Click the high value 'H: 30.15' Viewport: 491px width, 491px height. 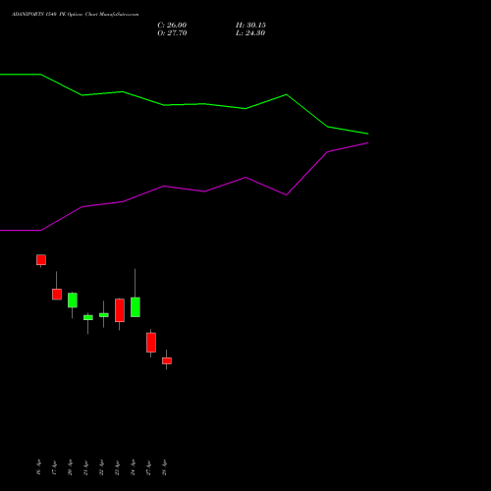250,26
